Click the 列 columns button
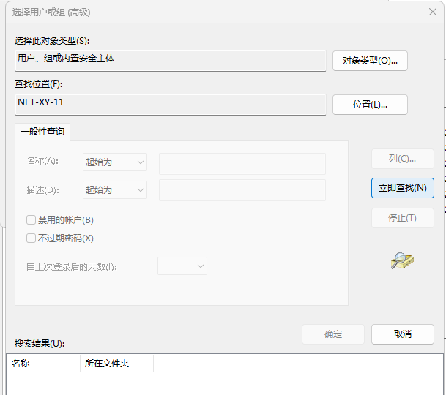The width and height of the screenshot is (446, 395). click(402, 159)
